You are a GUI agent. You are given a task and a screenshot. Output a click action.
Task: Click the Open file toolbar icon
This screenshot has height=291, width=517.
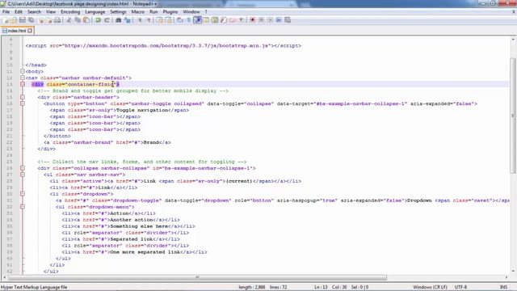tap(14, 20)
